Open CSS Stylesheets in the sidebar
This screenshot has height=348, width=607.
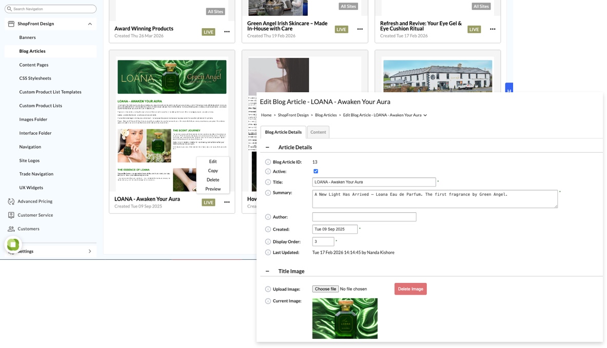tap(35, 78)
